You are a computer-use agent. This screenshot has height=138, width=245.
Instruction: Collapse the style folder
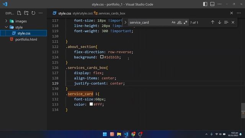6,27
